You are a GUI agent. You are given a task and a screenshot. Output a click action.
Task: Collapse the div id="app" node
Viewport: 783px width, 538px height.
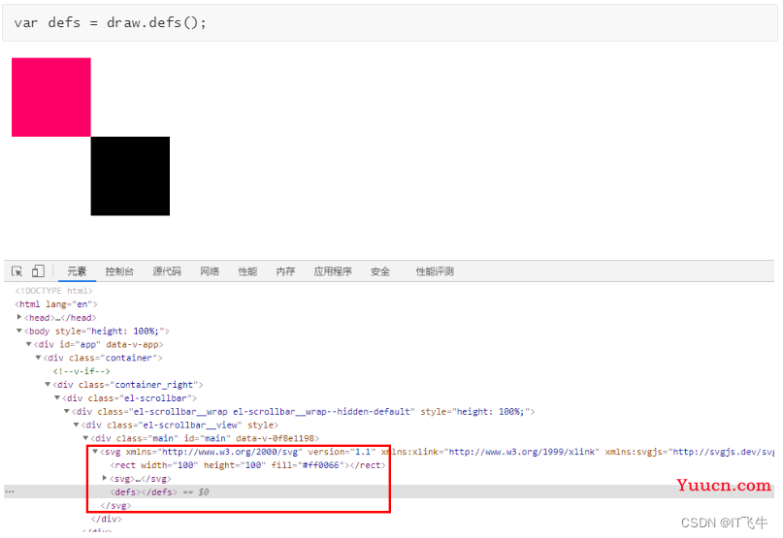29,344
